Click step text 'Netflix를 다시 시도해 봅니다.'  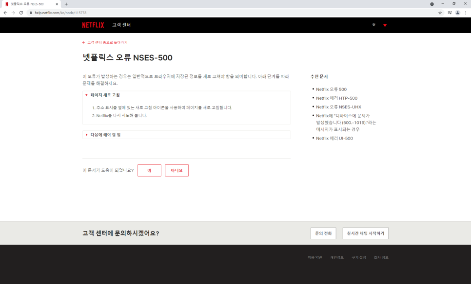(122, 116)
